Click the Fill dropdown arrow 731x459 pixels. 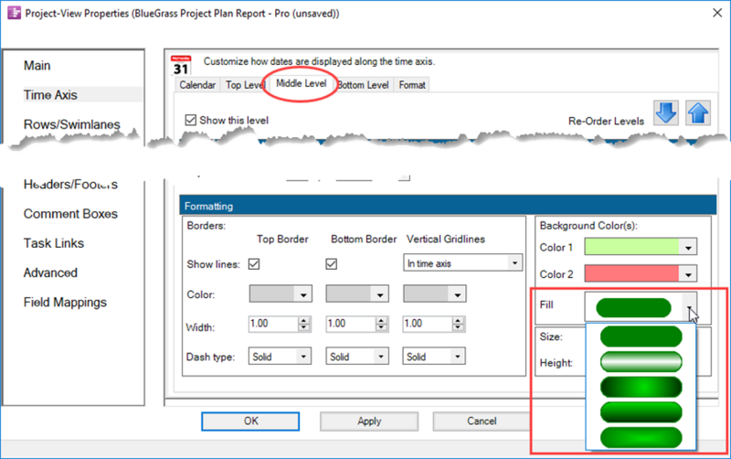(x=689, y=307)
